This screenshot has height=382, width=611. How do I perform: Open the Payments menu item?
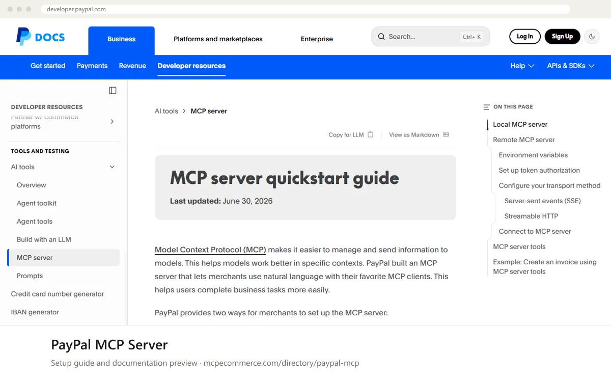(92, 66)
